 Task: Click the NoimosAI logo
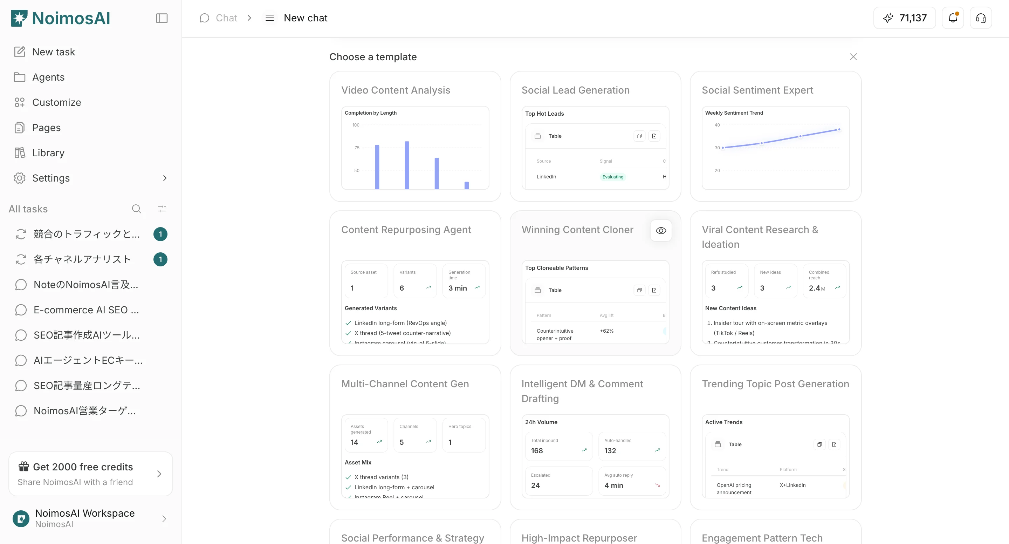(x=61, y=18)
